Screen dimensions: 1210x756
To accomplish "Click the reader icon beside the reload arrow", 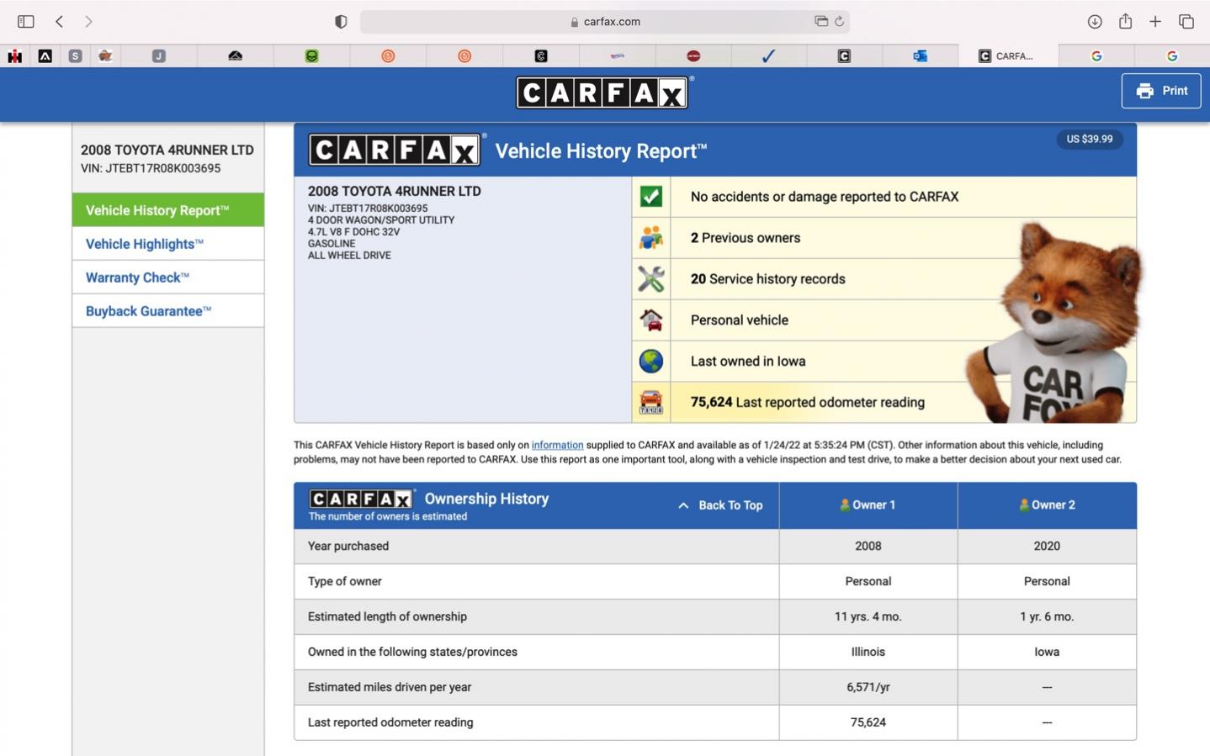I will [820, 21].
